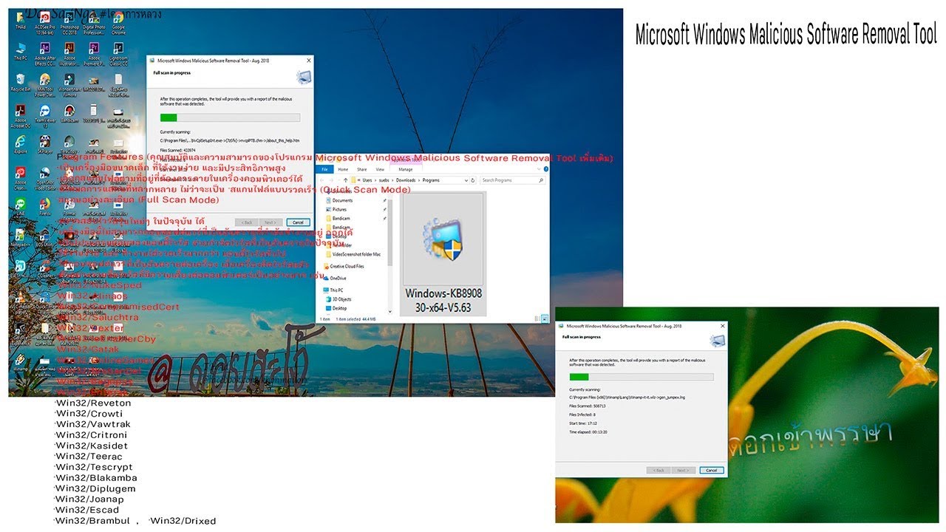Launch Wondershare Filmora desktop shortcut
Viewport: 946px width, 532px height.
pyautogui.click(x=69, y=85)
